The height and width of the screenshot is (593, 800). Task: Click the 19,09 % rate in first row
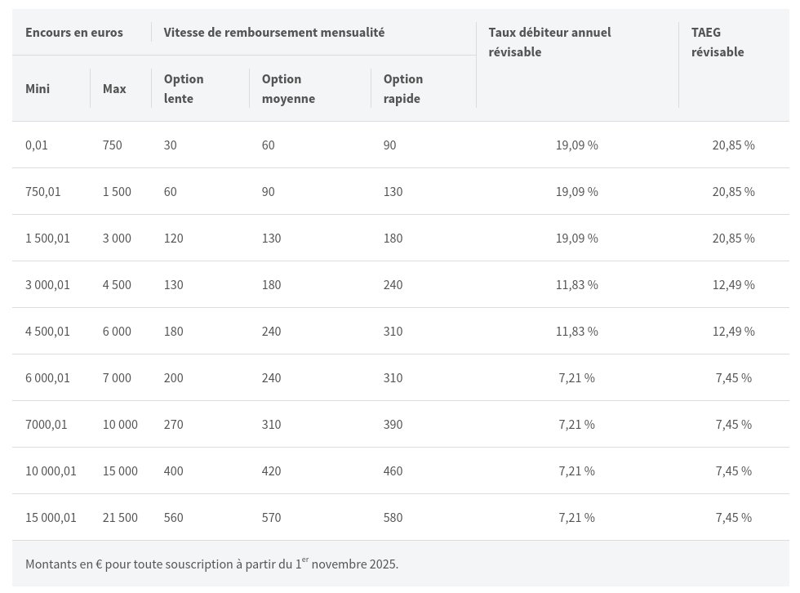(x=576, y=145)
